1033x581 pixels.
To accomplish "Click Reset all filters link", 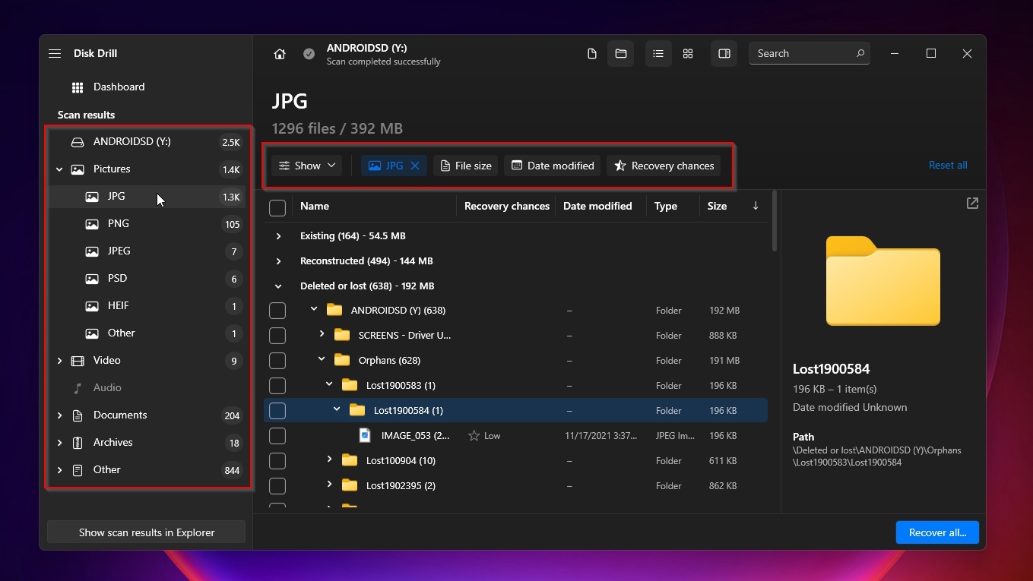I will pyautogui.click(x=948, y=165).
